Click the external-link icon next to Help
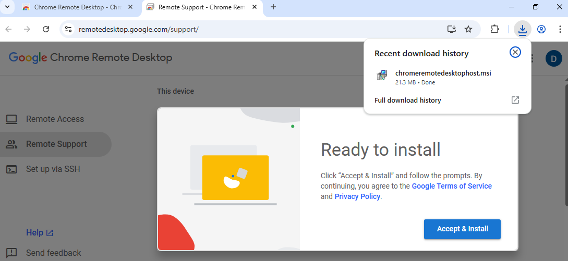The height and width of the screenshot is (261, 568). pyautogui.click(x=50, y=233)
